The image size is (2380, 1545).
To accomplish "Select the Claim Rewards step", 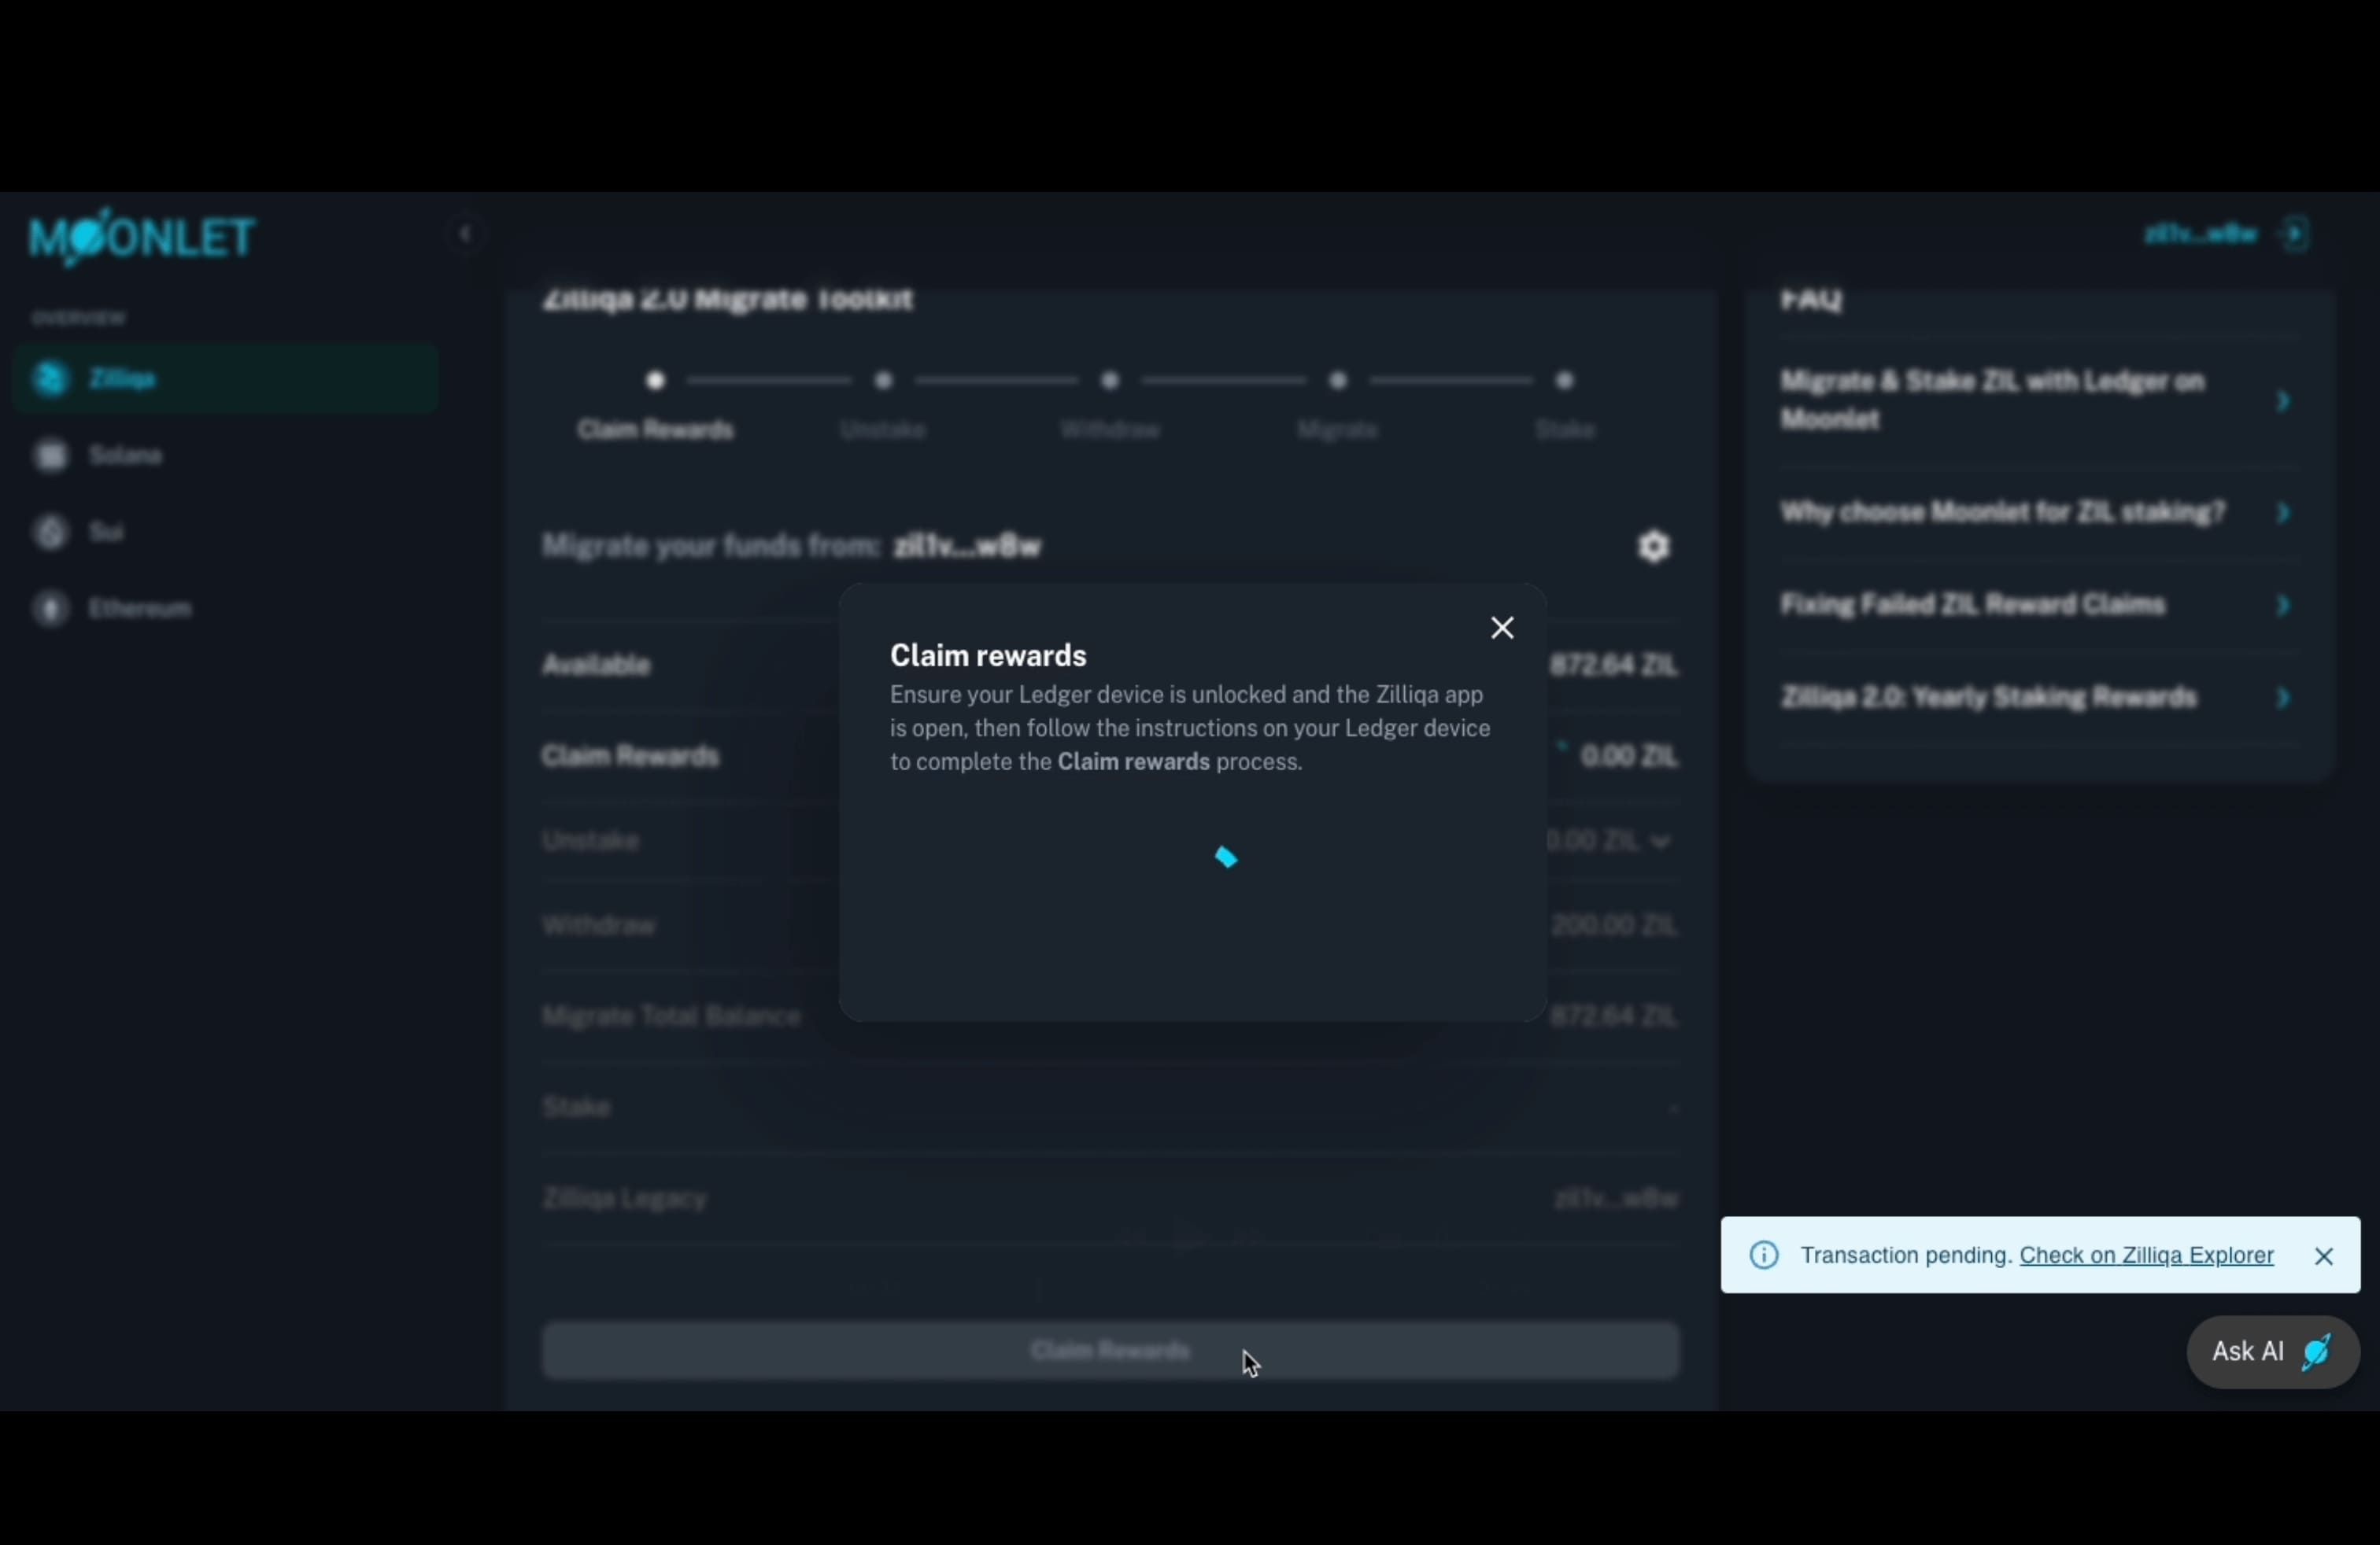I will point(656,430).
